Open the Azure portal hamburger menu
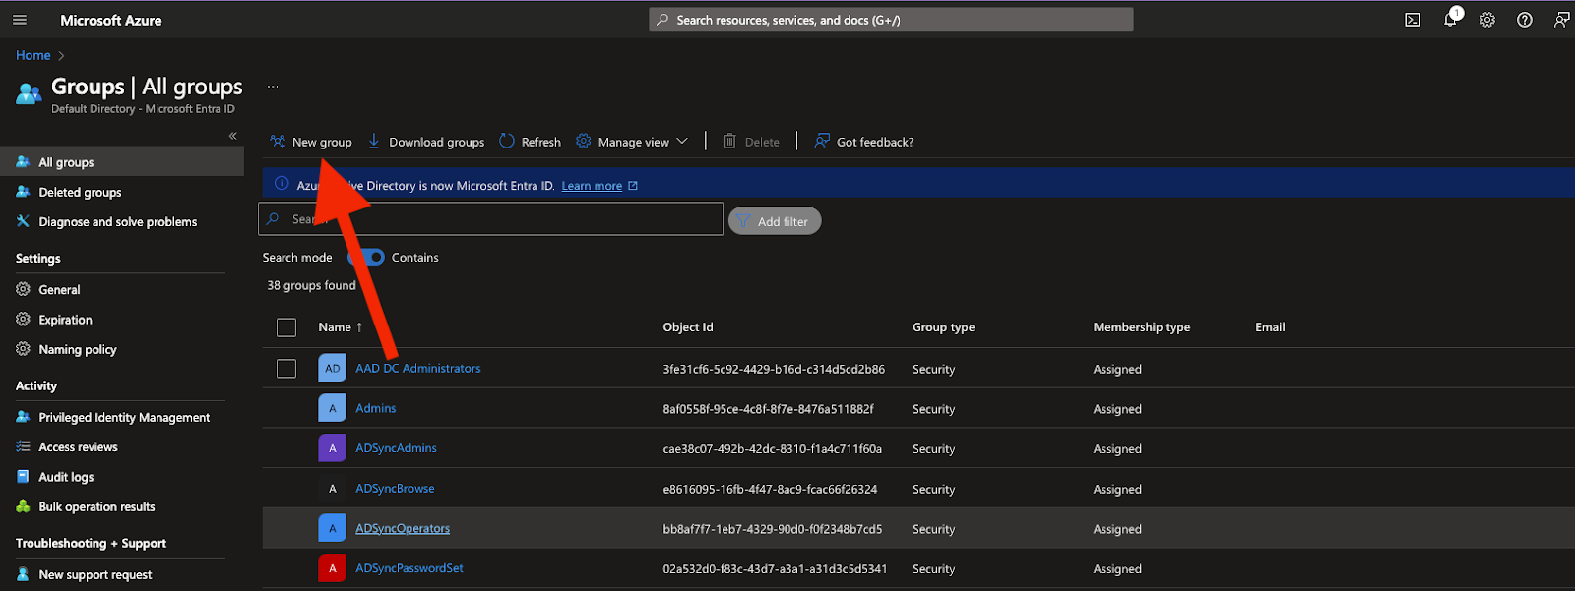Image resolution: width=1575 pixels, height=591 pixels. [x=20, y=20]
